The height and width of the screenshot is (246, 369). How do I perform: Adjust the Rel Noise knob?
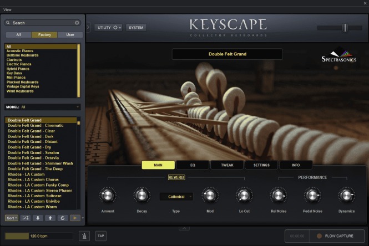pos(279,195)
